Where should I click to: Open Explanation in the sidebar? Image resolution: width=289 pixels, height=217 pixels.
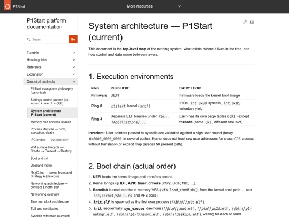35,74
